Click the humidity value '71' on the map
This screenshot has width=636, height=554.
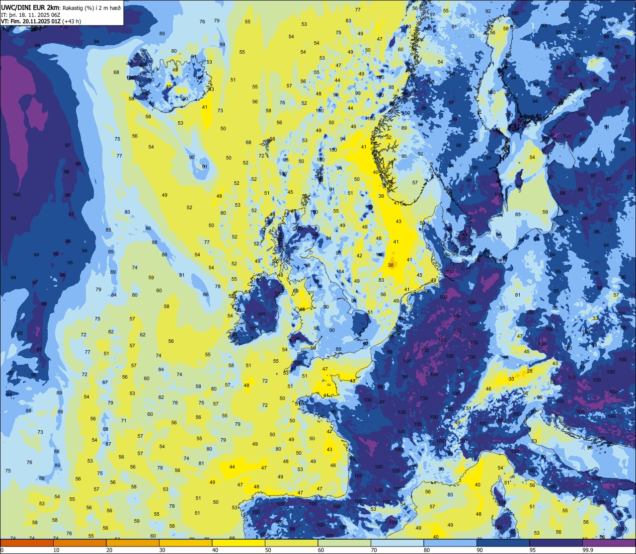(x=124, y=421)
